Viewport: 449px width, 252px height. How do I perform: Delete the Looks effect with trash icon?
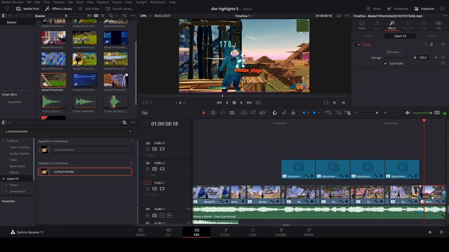(432, 45)
